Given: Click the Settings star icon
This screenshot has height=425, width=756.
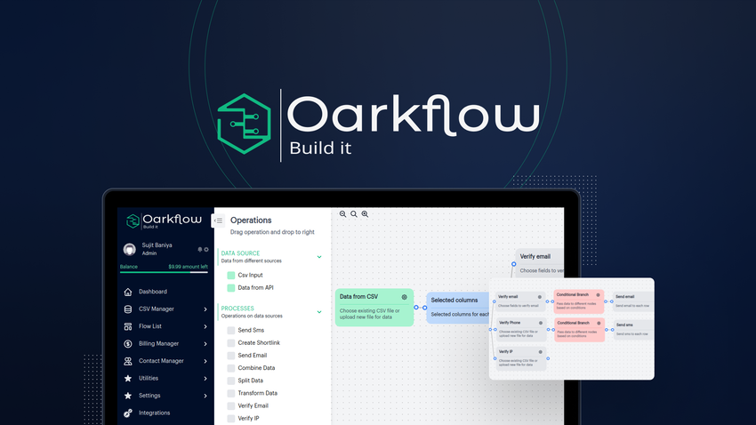Looking at the screenshot, I should pyautogui.click(x=128, y=396).
